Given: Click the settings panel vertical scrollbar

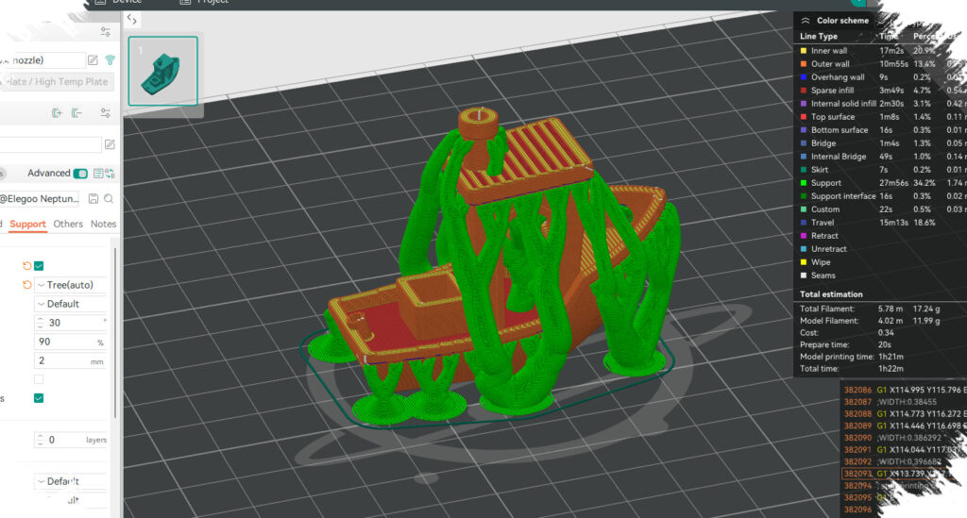Looking at the screenshot, I should 115,333.
